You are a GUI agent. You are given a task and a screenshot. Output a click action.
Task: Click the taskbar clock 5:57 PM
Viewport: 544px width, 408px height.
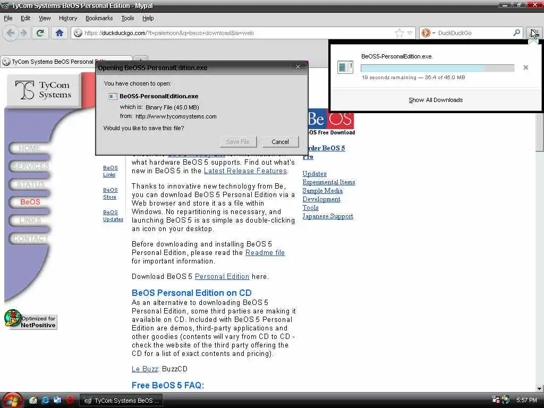(526, 400)
